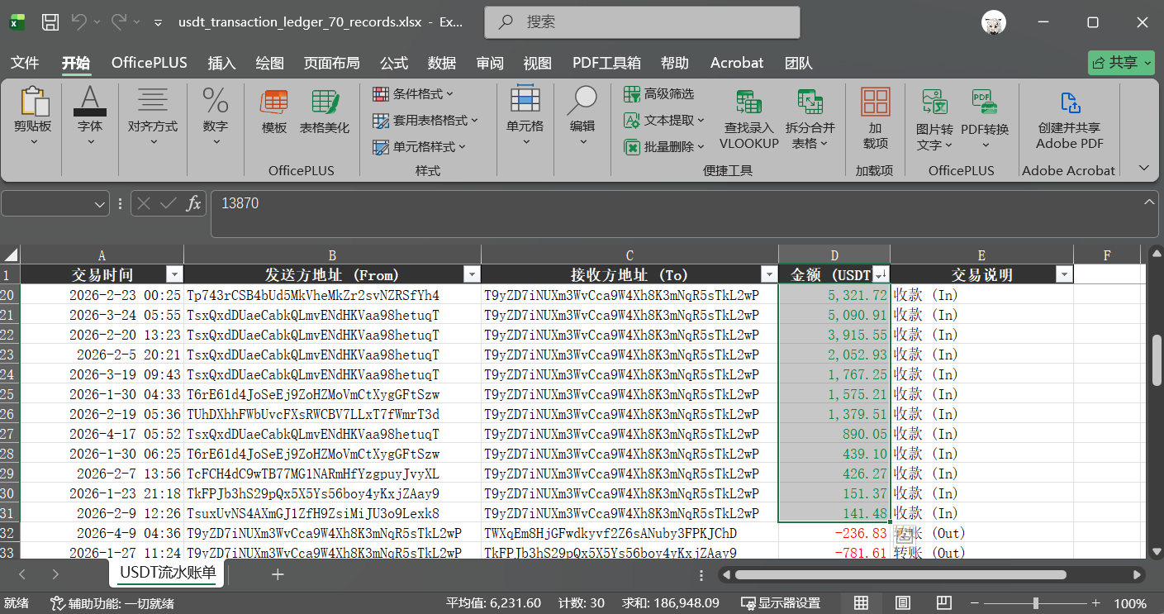Viewport: 1164px width, 614px height.
Task: Click the Redo arrow icon
Action: (x=119, y=22)
